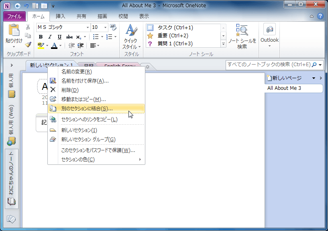Open the paragraph alignment dropdown

pyautogui.click(x=95, y=45)
